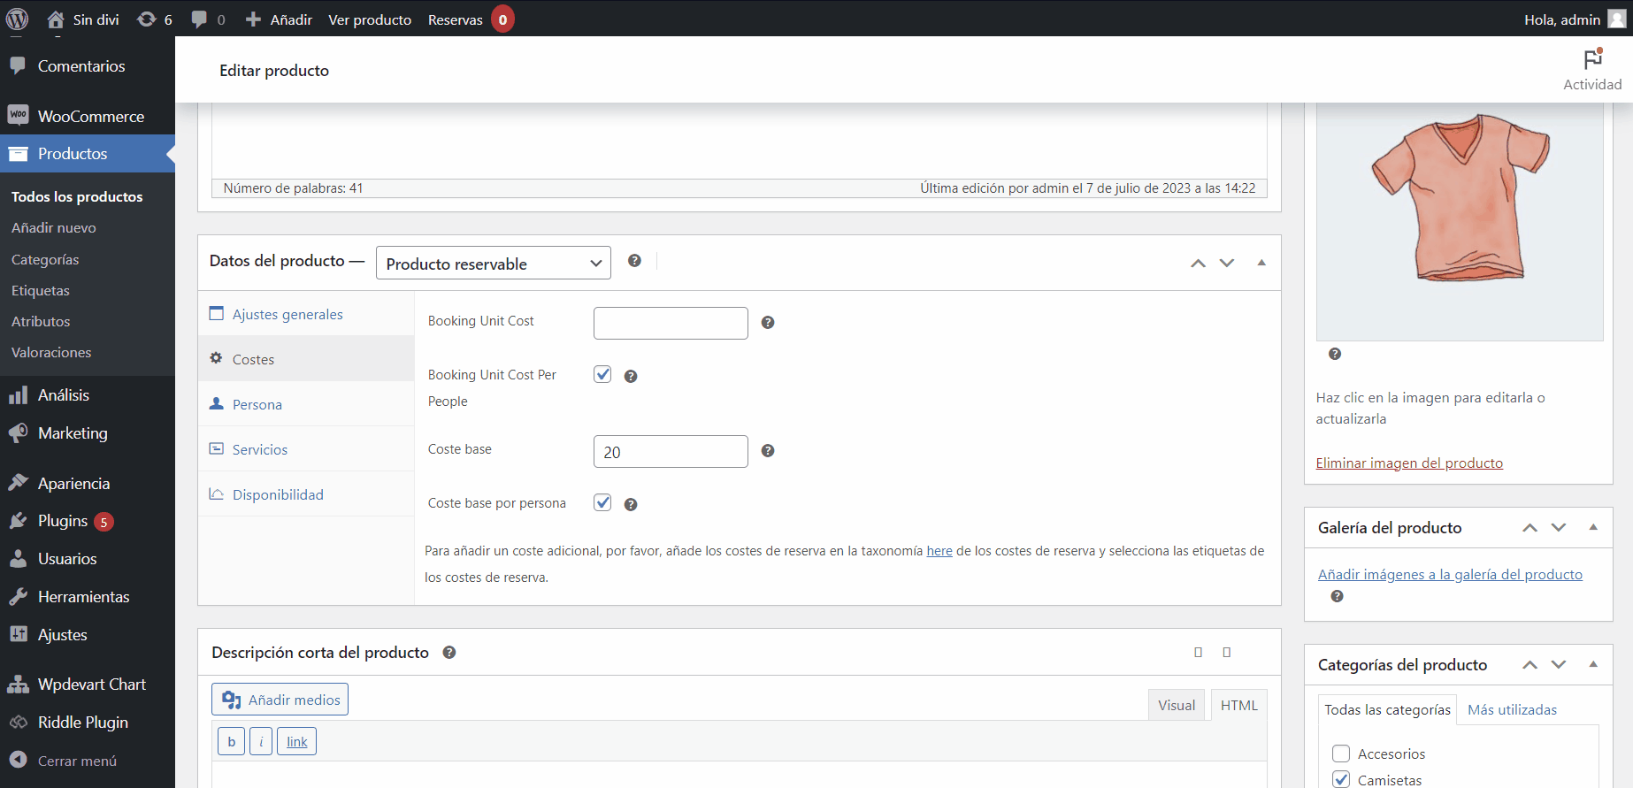Click help icon next to Descripción corta heading
Screen dimensions: 1633x788
449,653
